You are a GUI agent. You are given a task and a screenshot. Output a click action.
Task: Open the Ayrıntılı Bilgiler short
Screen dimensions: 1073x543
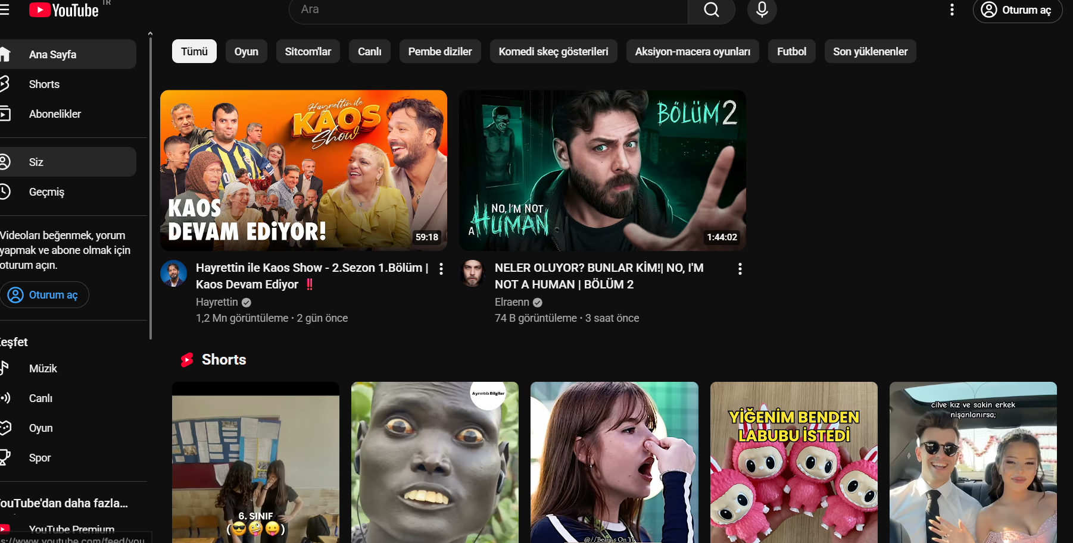[435, 462]
